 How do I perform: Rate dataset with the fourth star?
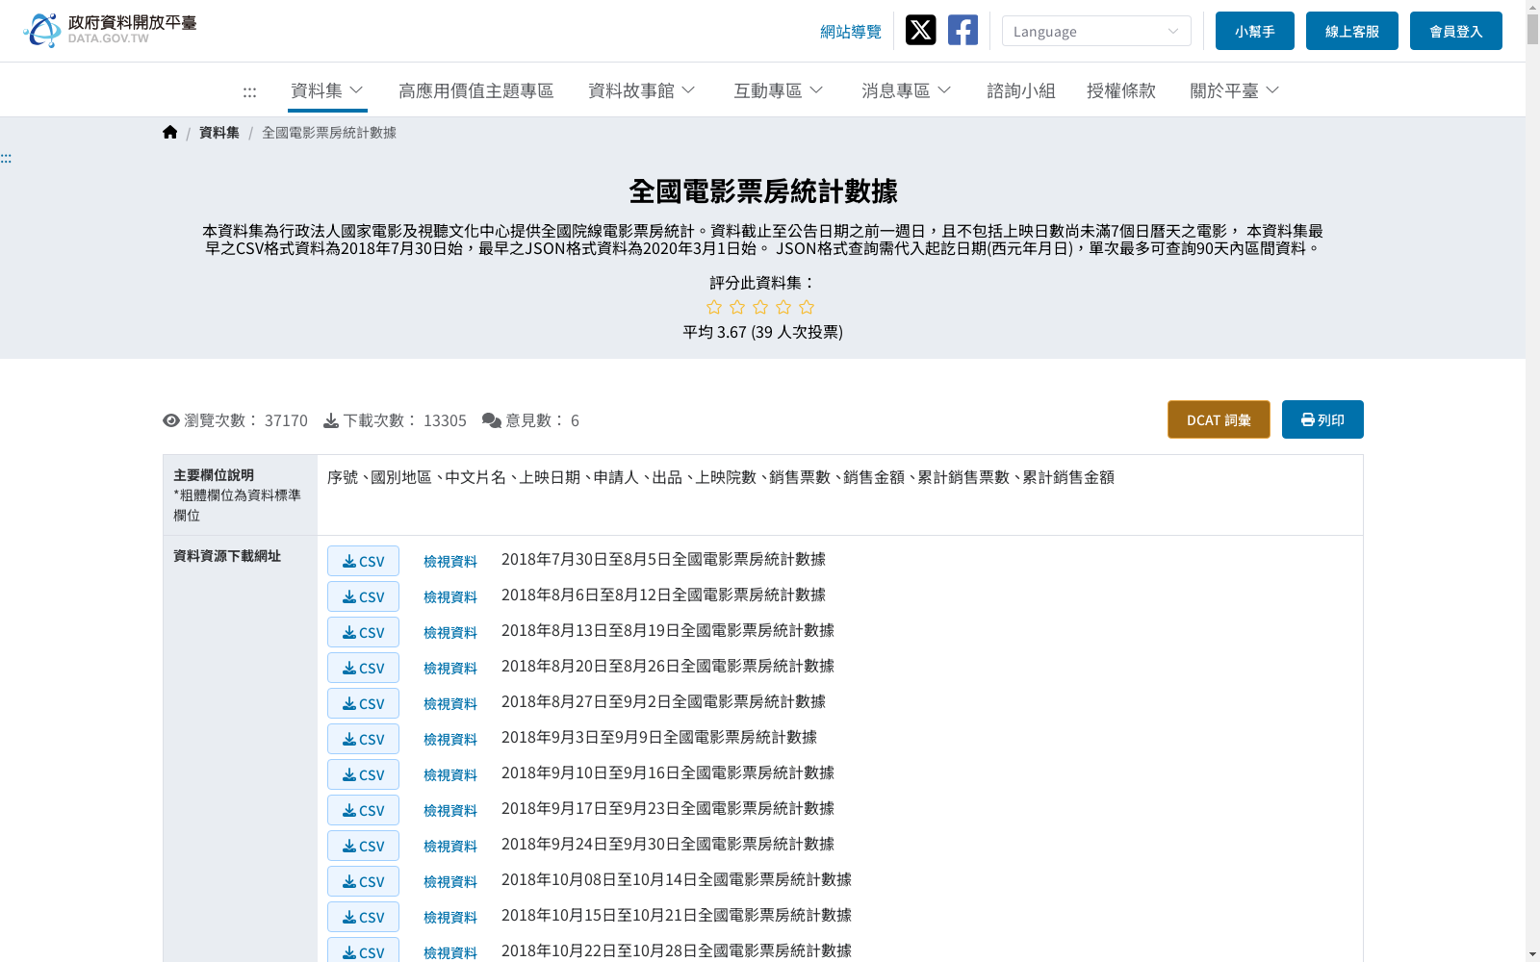(x=783, y=307)
